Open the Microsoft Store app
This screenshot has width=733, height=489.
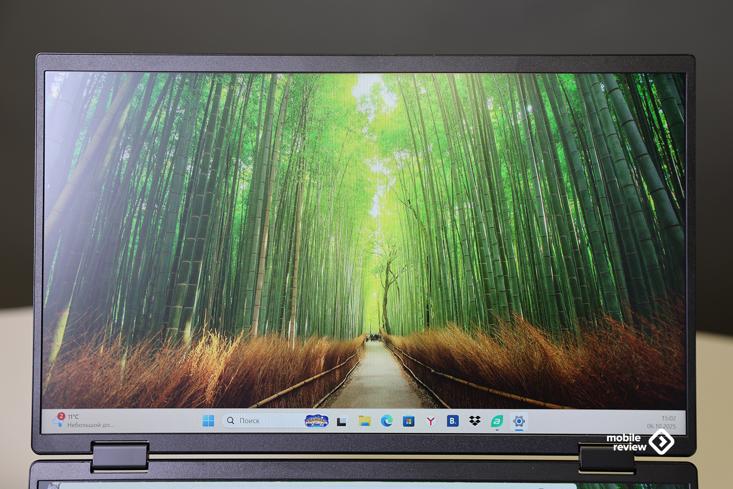click(409, 421)
